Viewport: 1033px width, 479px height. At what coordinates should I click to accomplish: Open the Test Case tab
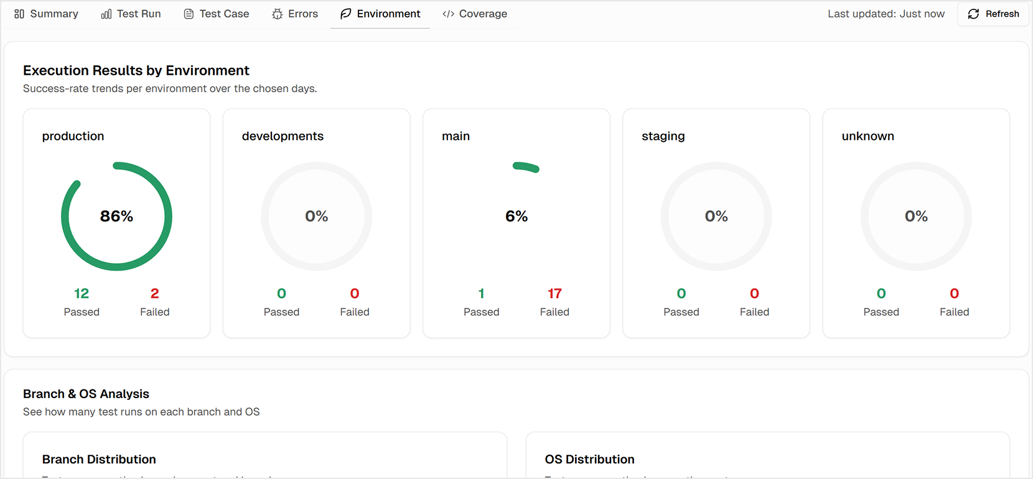pos(217,14)
